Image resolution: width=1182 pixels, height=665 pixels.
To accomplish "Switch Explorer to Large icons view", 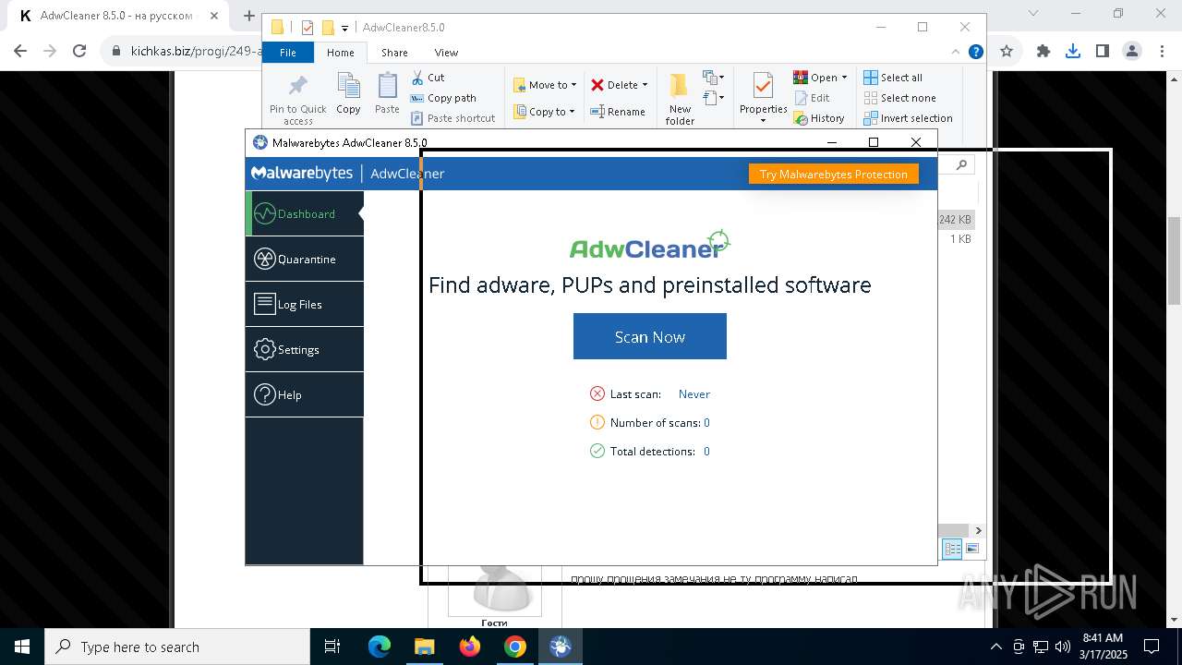I will [971, 549].
